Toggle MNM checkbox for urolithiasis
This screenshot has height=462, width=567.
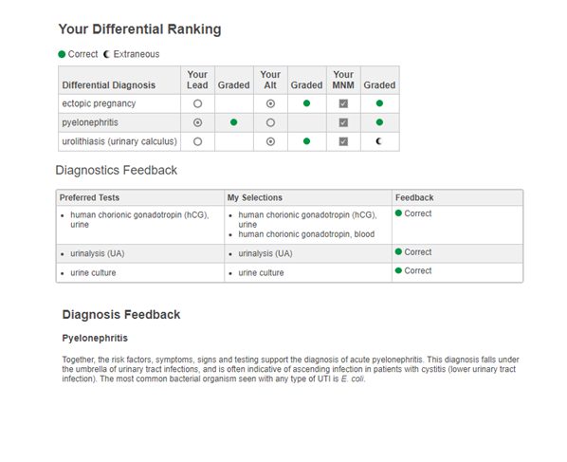(x=343, y=141)
